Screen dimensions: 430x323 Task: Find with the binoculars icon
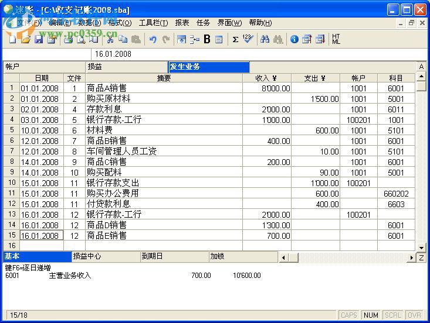point(265,39)
